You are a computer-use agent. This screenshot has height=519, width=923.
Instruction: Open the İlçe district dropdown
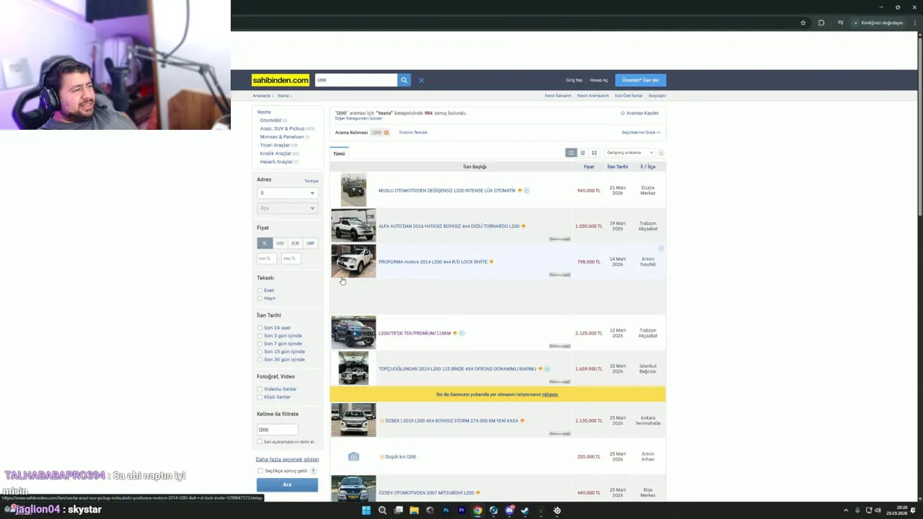pyautogui.click(x=287, y=208)
